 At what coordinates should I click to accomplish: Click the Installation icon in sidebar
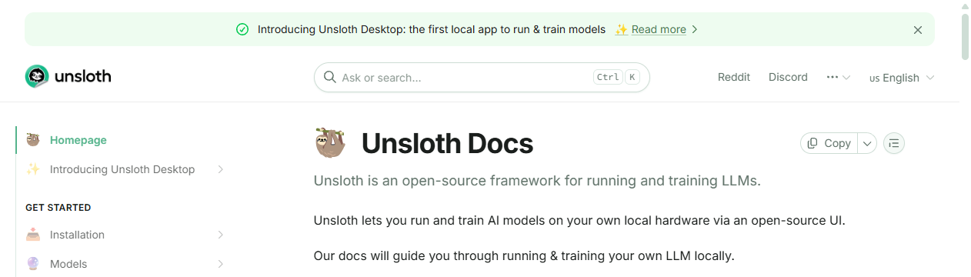(x=33, y=235)
